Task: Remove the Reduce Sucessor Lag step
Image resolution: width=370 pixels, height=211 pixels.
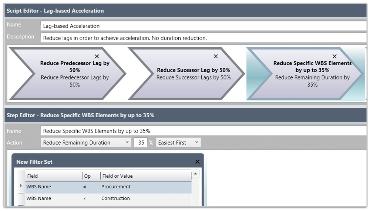Action: pos(216,56)
